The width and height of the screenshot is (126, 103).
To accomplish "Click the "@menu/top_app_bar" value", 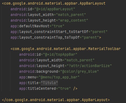I will click(x=59, y=77).
